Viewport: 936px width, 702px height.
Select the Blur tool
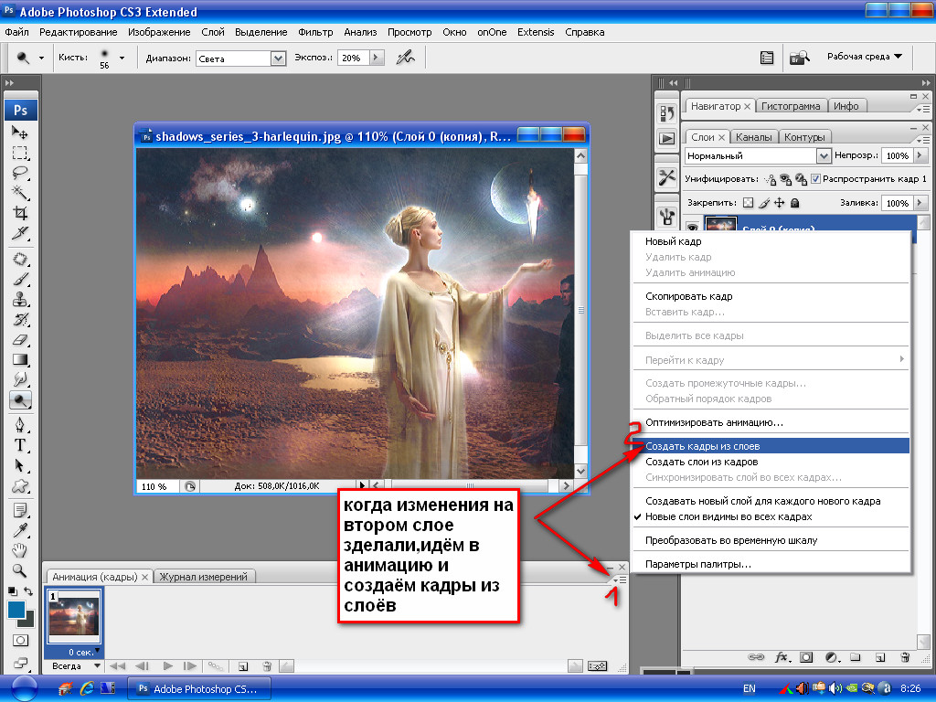pyautogui.click(x=20, y=379)
